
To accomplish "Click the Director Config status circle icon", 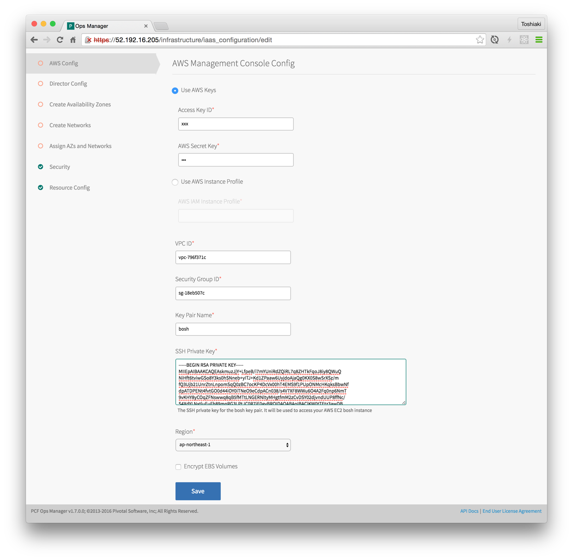I will 41,84.
